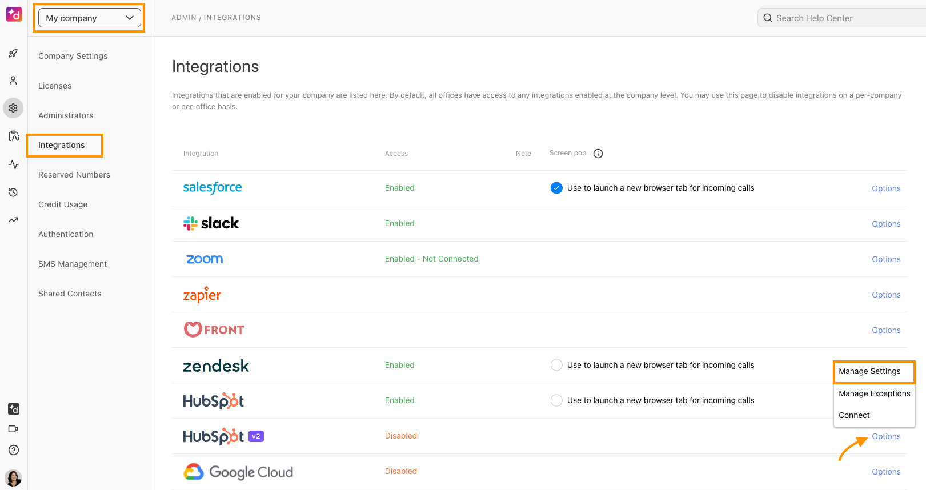Open Credit Usage page
926x490 pixels.
pos(63,204)
